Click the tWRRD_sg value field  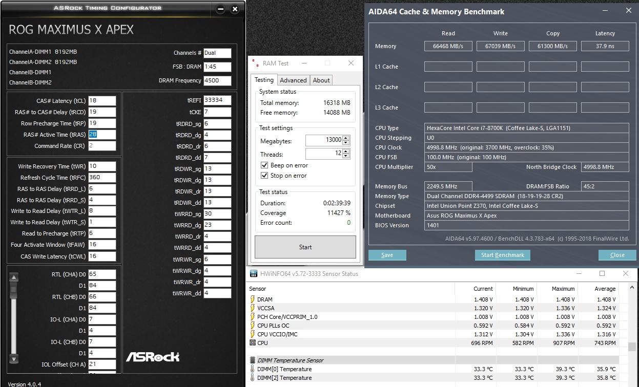point(217,214)
